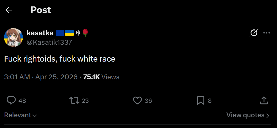This screenshot has width=277, height=128.
Task: Open the View quotes link
Action: coord(248,115)
